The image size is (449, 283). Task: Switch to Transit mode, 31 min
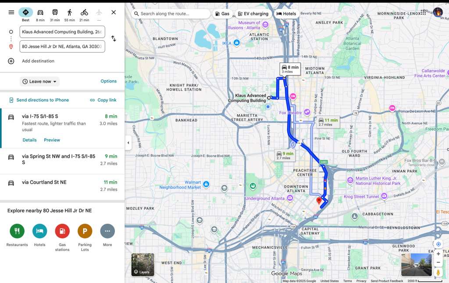point(55,12)
